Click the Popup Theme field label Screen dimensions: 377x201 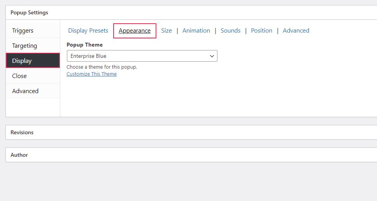pyautogui.click(x=84, y=45)
